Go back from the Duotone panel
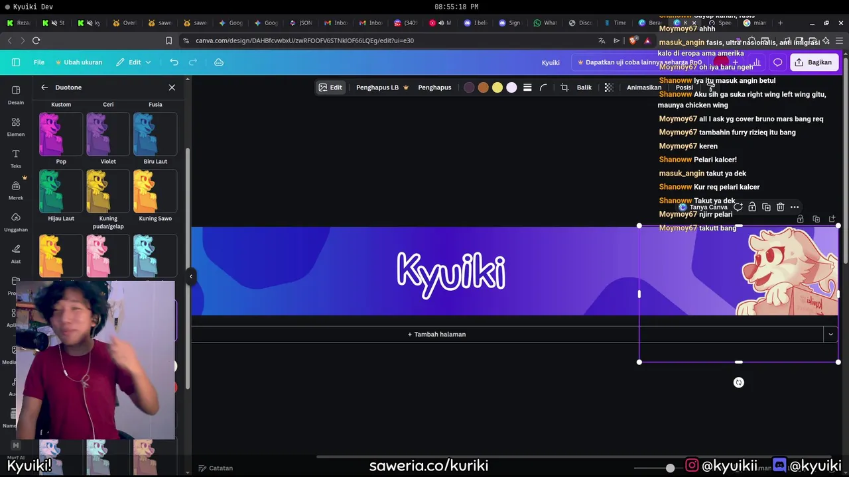The image size is (849, 477). point(44,87)
